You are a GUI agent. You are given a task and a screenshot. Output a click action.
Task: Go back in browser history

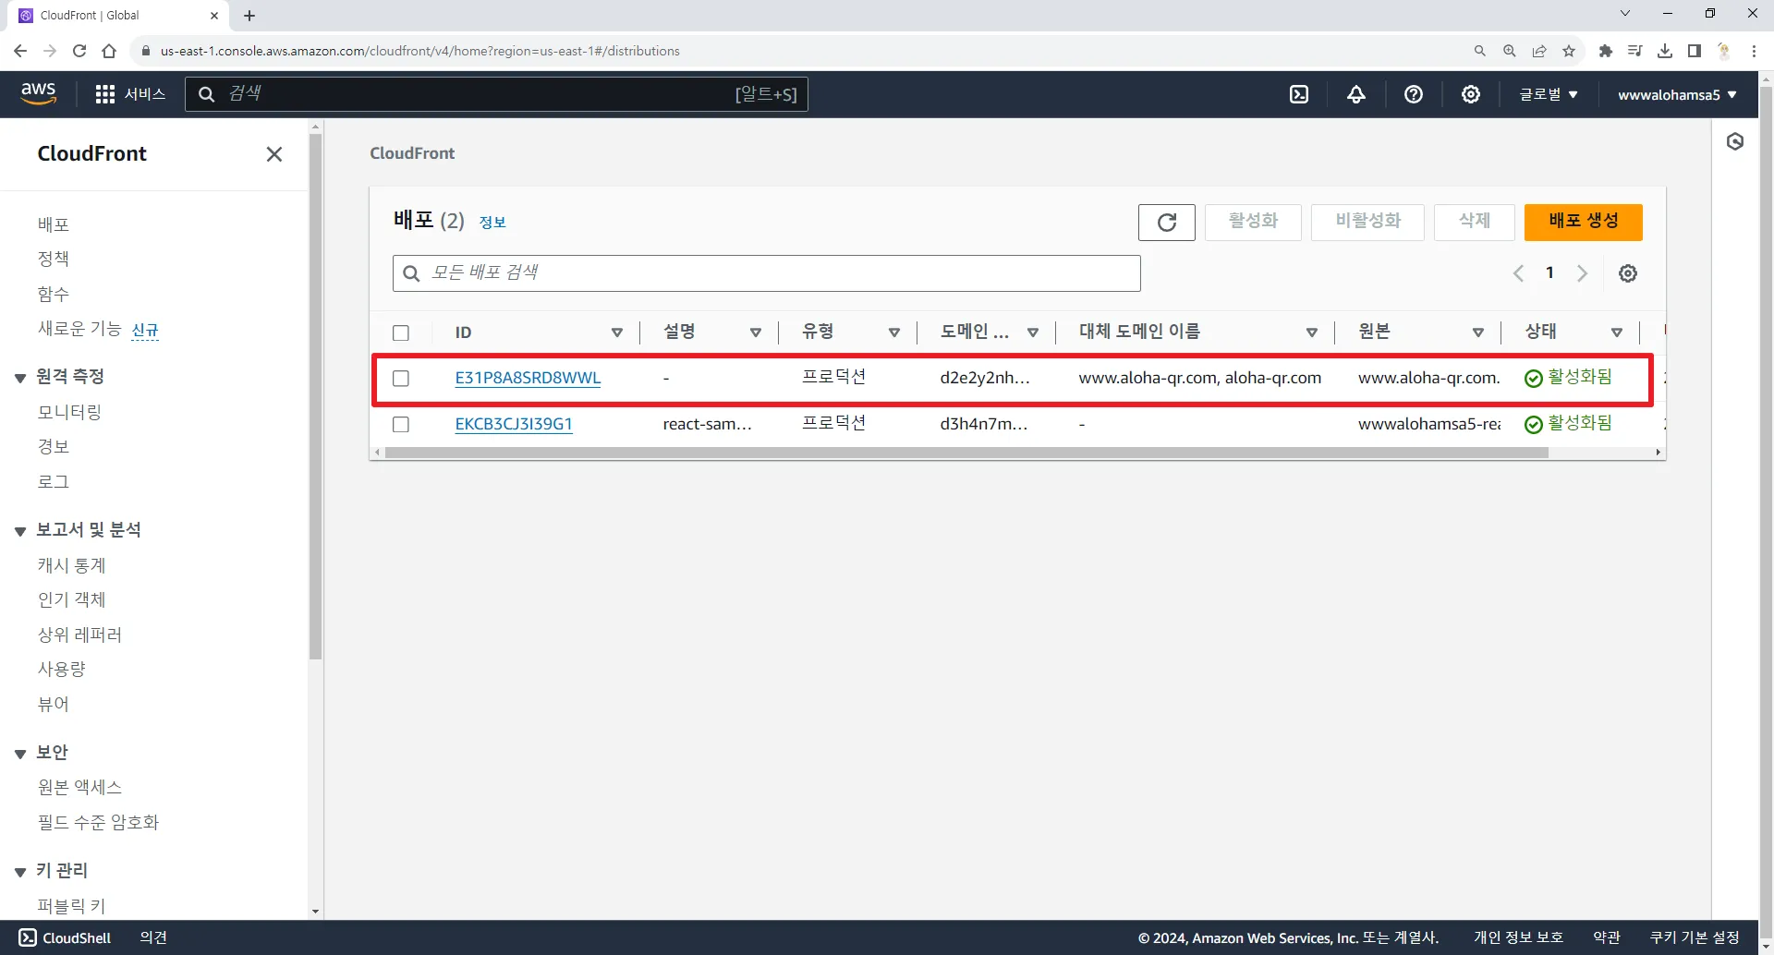click(20, 51)
